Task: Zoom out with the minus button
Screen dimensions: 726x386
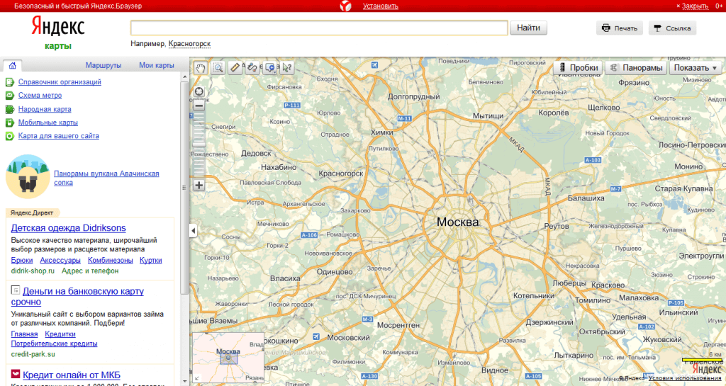Action: (199, 105)
